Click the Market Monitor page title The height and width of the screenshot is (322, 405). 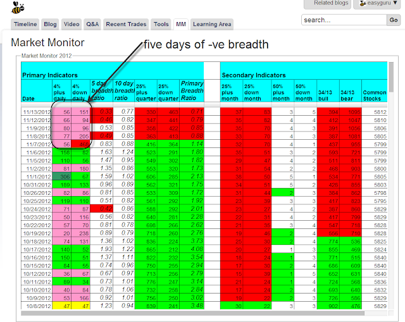[x=48, y=42]
